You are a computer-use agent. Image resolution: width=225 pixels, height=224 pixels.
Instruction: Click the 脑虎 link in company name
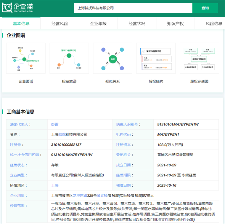tap(62, 134)
